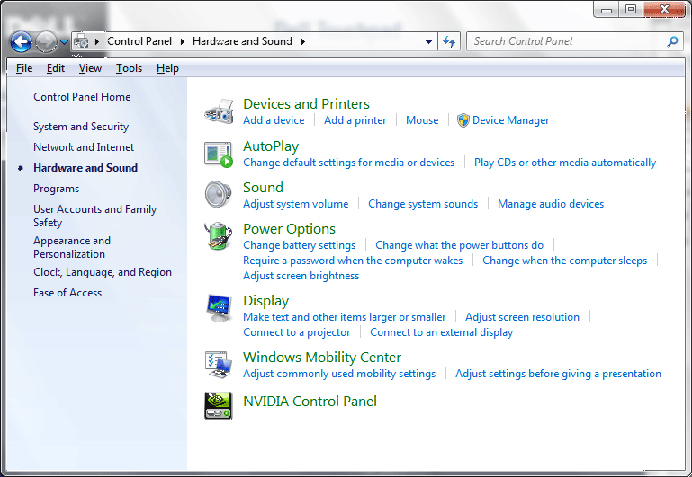Open Devices and Printers heading

(306, 103)
